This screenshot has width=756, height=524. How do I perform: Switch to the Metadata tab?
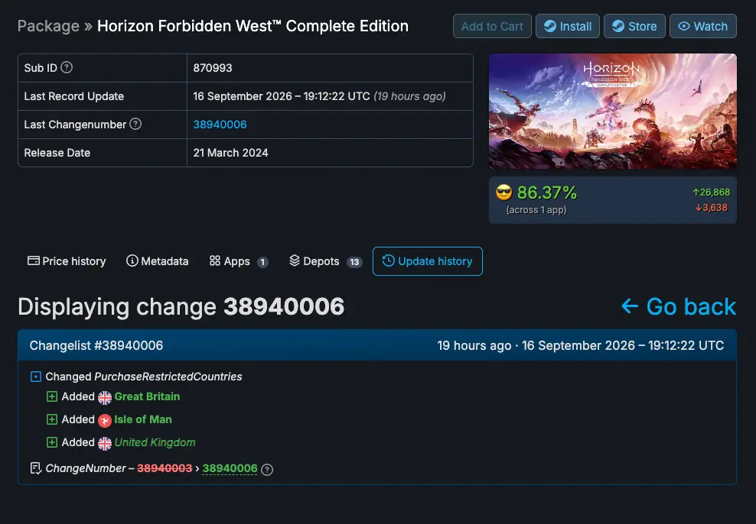157,261
